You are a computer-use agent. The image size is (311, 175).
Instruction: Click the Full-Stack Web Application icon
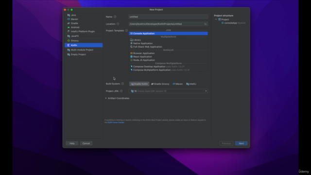point(131,47)
